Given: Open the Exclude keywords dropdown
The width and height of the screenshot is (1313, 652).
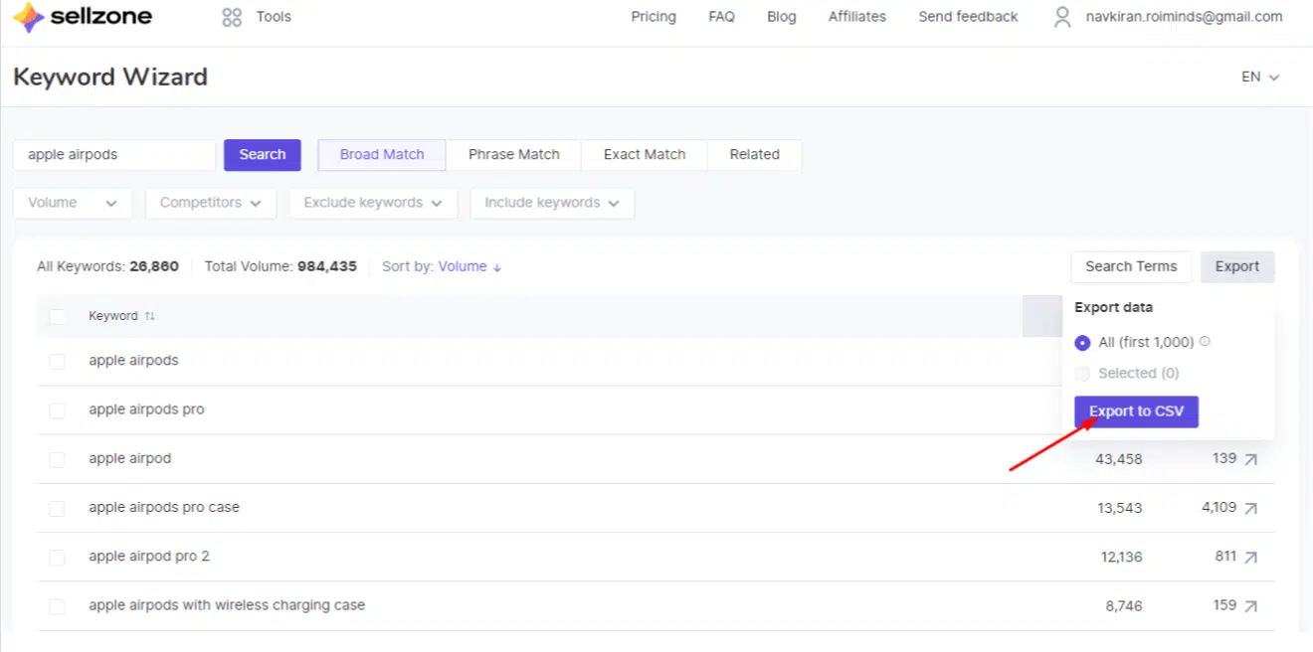Looking at the screenshot, I should pos(373,203).
